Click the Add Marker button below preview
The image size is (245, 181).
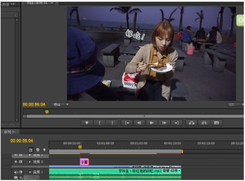87,123
